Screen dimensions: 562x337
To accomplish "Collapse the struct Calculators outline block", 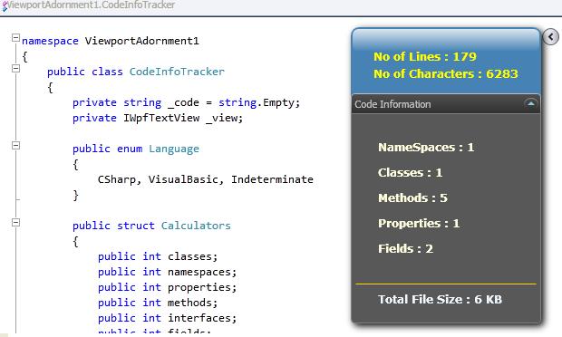I will 15,222.
